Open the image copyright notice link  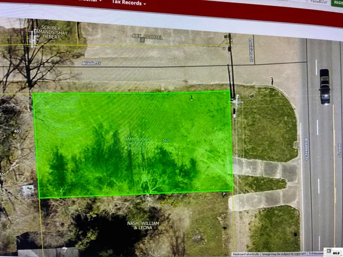[x=284, y=254]
